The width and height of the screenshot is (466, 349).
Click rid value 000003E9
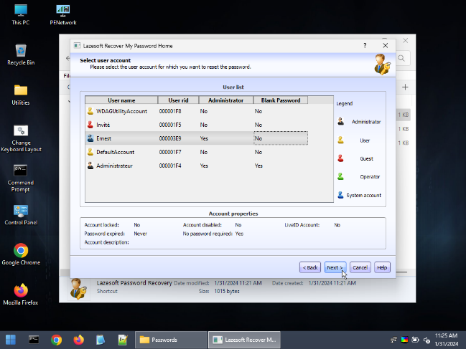pos(170,138)
